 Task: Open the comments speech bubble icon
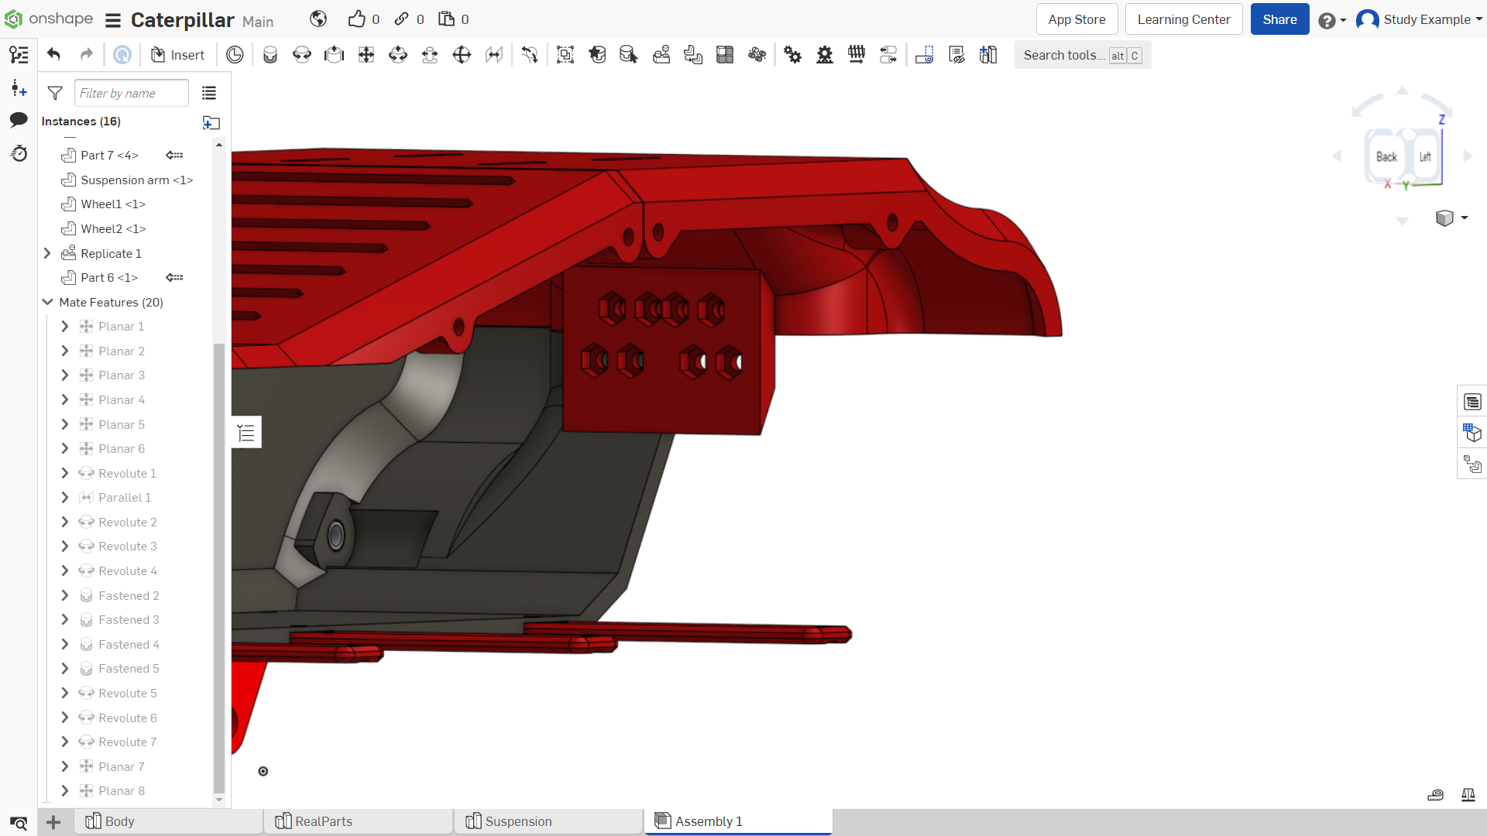19,120
